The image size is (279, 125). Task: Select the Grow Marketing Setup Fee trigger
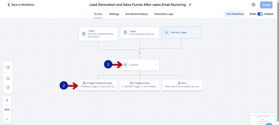(x=140, y=33)
